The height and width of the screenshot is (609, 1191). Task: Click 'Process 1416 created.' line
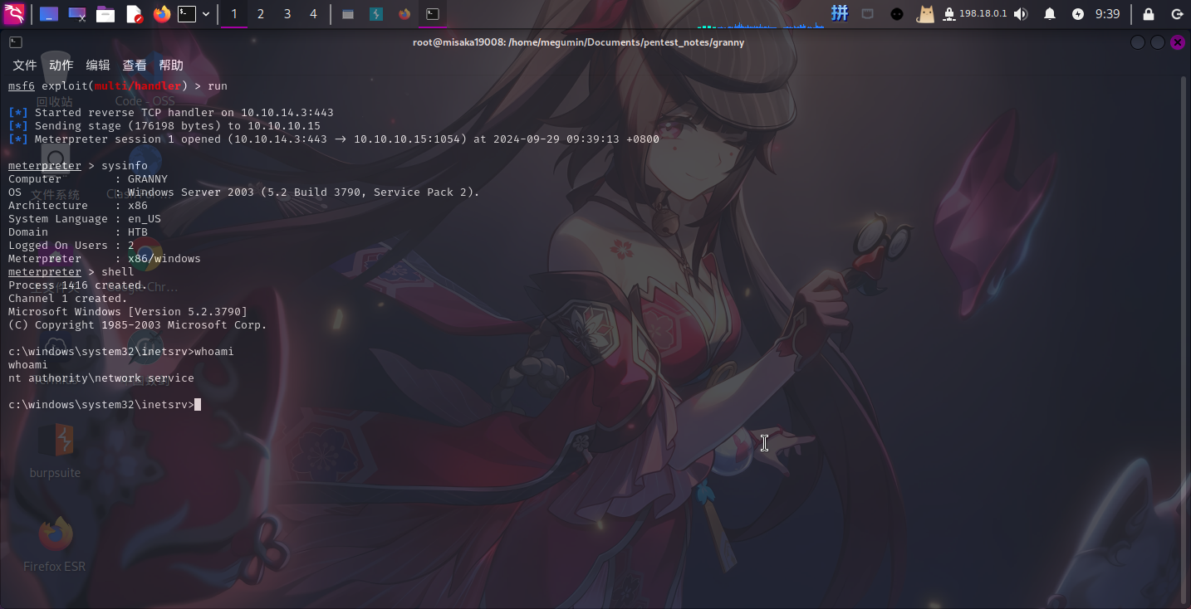(x=78, y=285)
